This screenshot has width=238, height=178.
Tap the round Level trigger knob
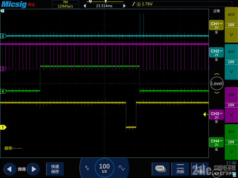[x=217, y=83]
